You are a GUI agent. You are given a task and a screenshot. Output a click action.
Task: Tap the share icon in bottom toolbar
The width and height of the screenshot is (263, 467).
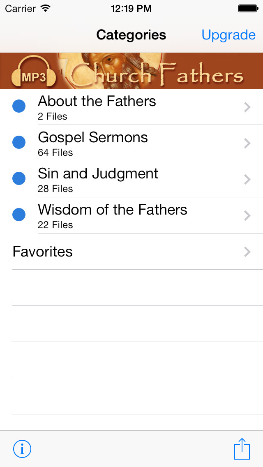[242, 449]
